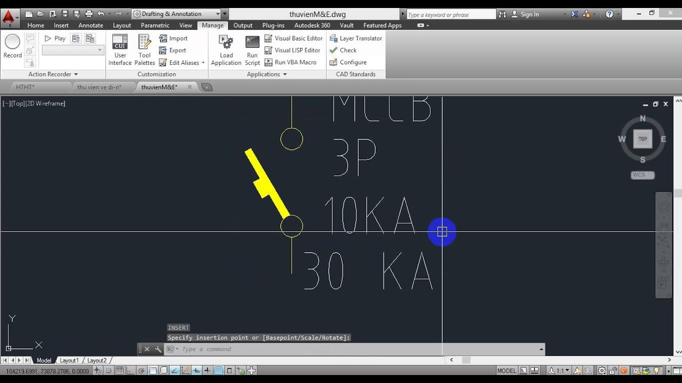Toggle MODEL space button in status bar
682x383 pixels.
tap(507, 371)
